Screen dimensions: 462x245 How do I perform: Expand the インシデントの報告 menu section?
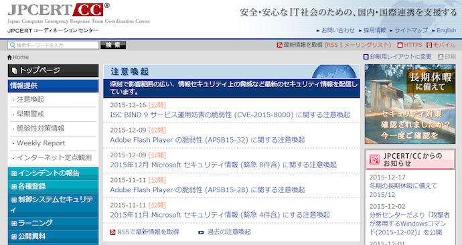pos(14,173)
